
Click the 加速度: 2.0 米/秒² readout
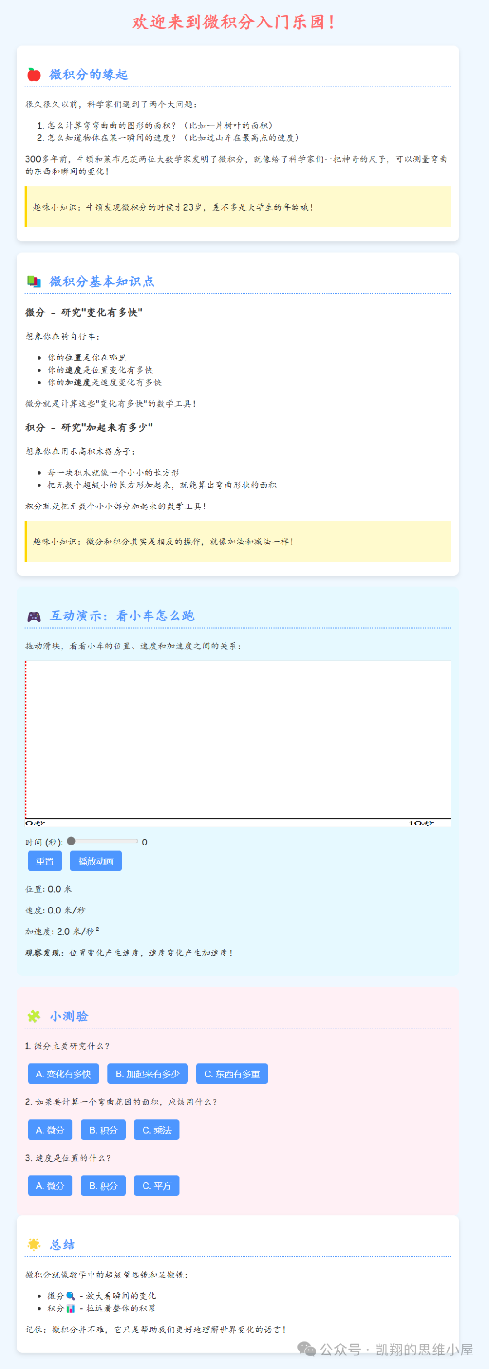click(62, 931)
